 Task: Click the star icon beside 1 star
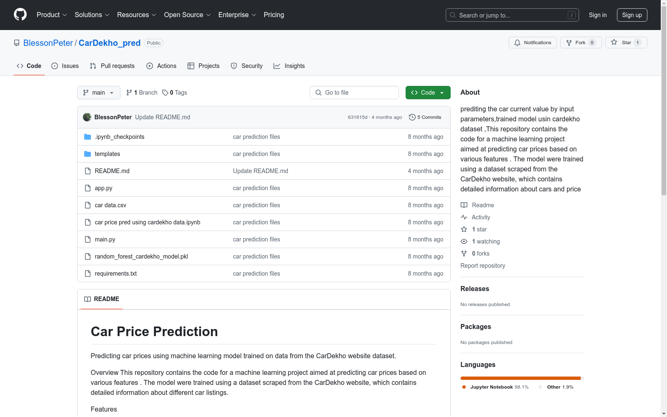pyautogui.click(x=464, y=229)
